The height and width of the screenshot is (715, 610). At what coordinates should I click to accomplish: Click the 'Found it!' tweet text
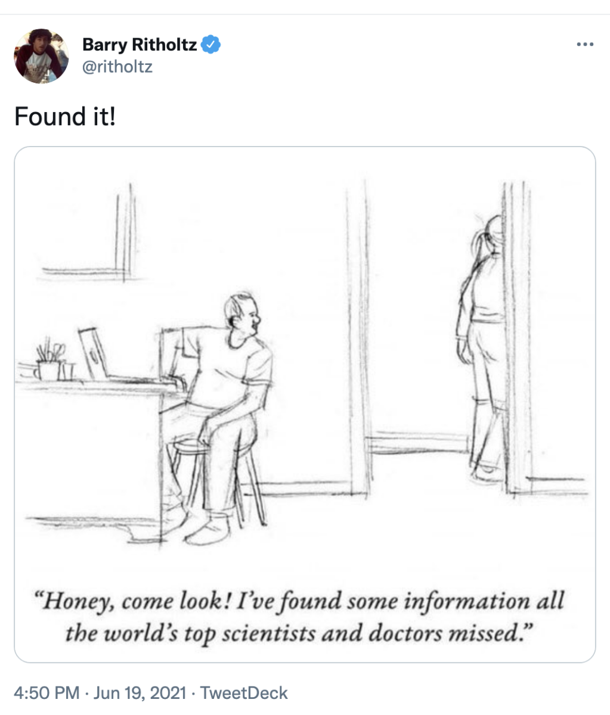tap(64, 116)
